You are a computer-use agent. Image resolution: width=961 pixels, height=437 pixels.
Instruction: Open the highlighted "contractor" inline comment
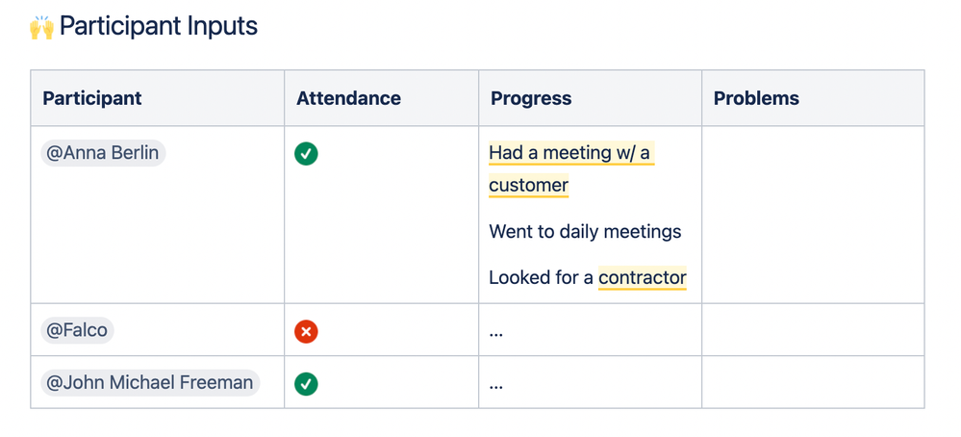642,277
